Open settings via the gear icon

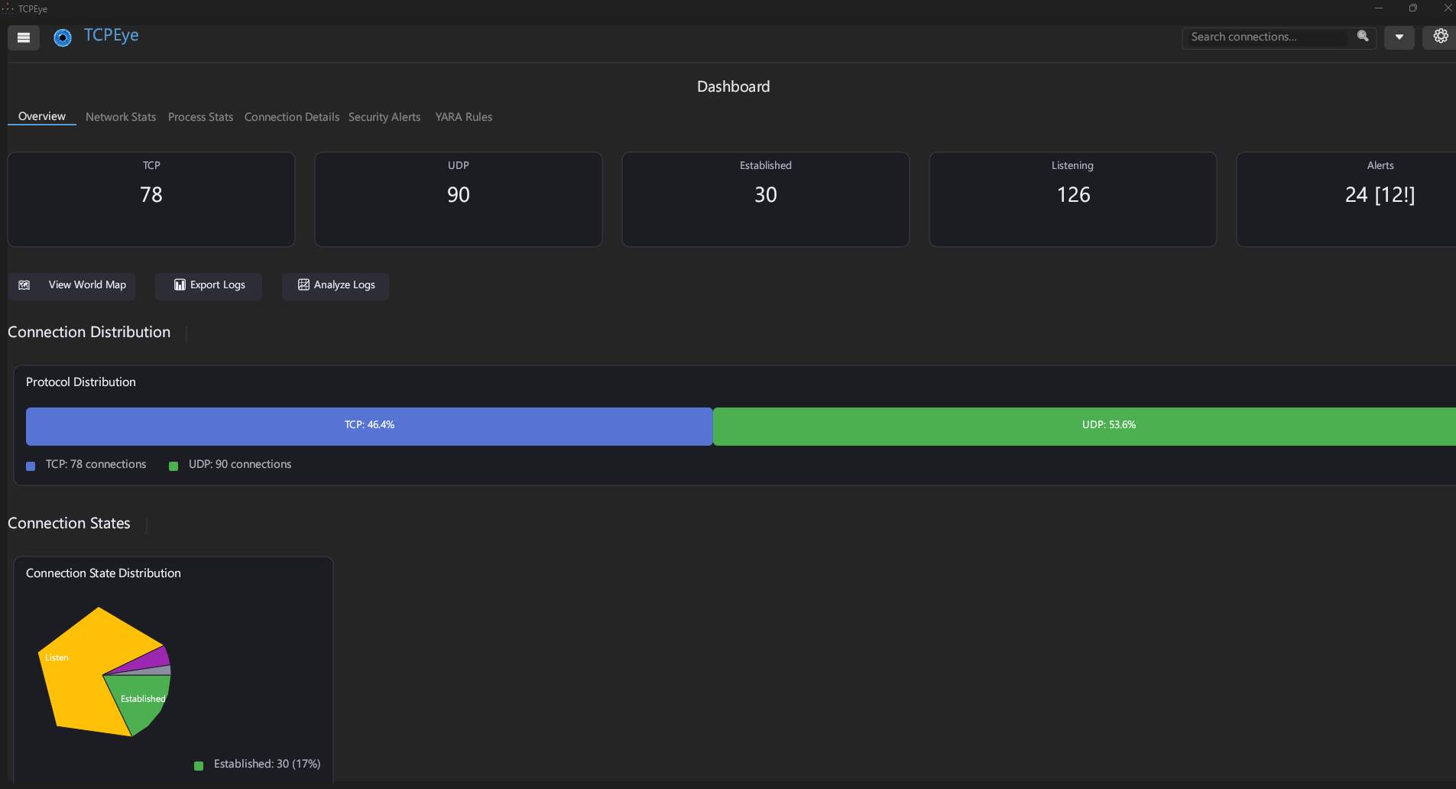click(x=1440, y=37)
